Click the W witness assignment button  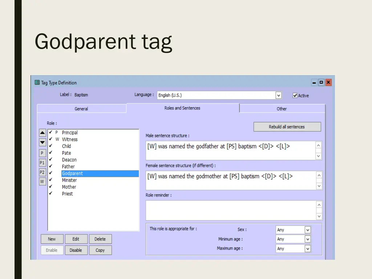42,182
